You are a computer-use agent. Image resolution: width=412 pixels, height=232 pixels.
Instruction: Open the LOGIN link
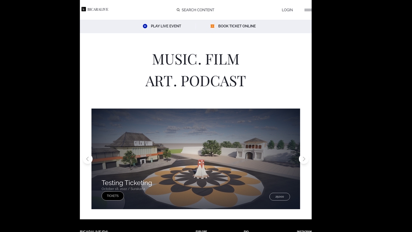[287, 10]
